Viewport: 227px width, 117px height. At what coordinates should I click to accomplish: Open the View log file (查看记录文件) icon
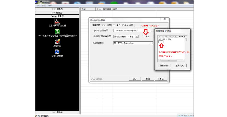(57, 52)
